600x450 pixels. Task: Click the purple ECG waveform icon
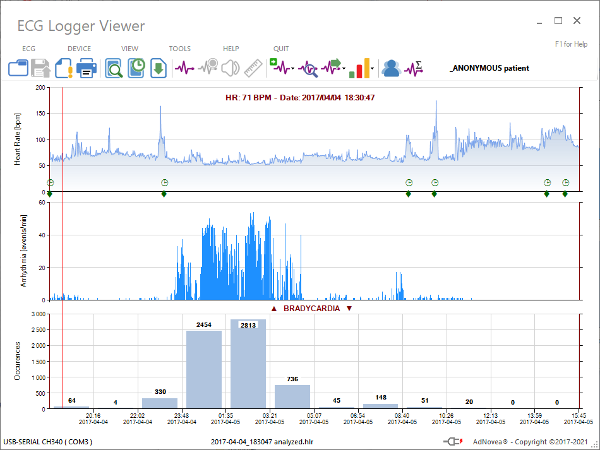tap(184, 68)
